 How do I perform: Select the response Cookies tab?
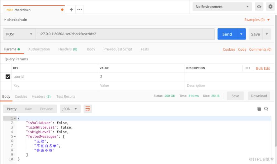pos(21,96)
